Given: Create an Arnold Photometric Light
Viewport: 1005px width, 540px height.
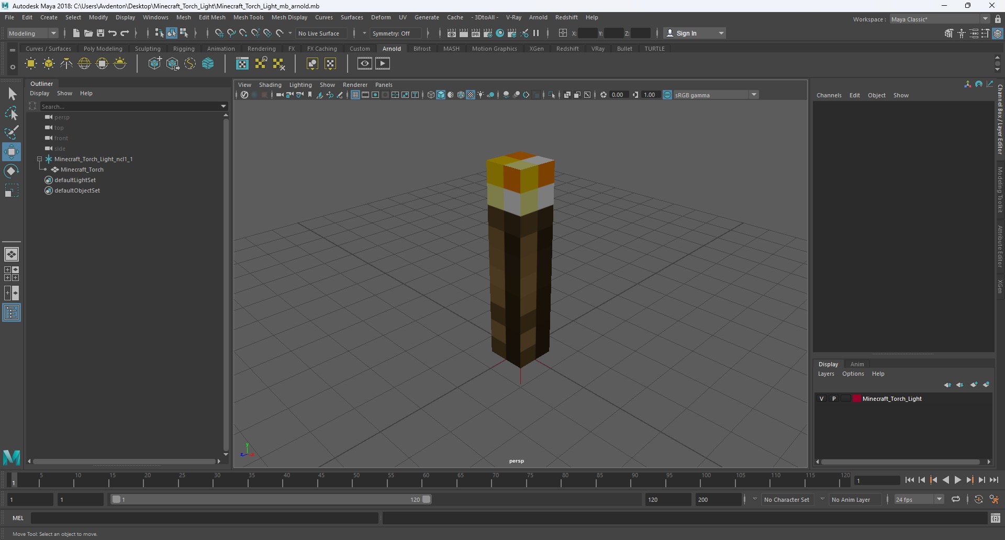Looking at the screenshot, I should pos(66,64).
